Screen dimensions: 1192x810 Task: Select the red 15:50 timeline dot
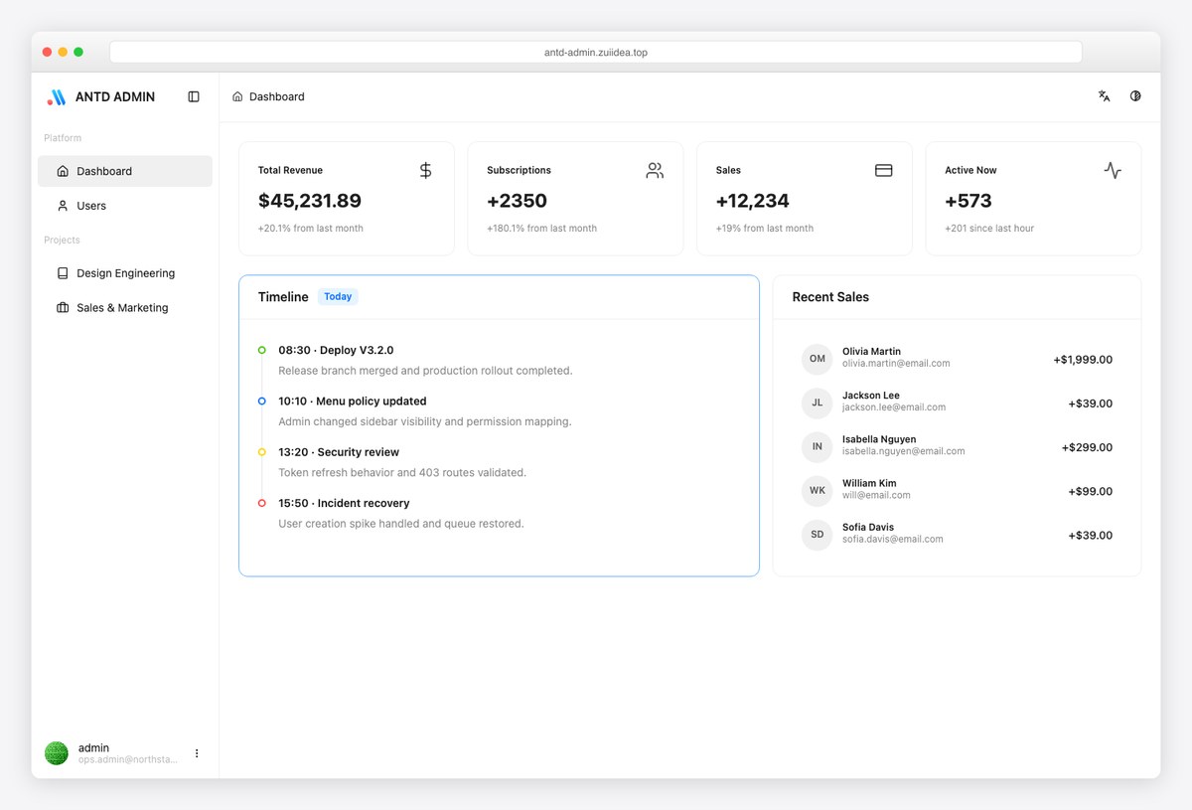[262, 503]
